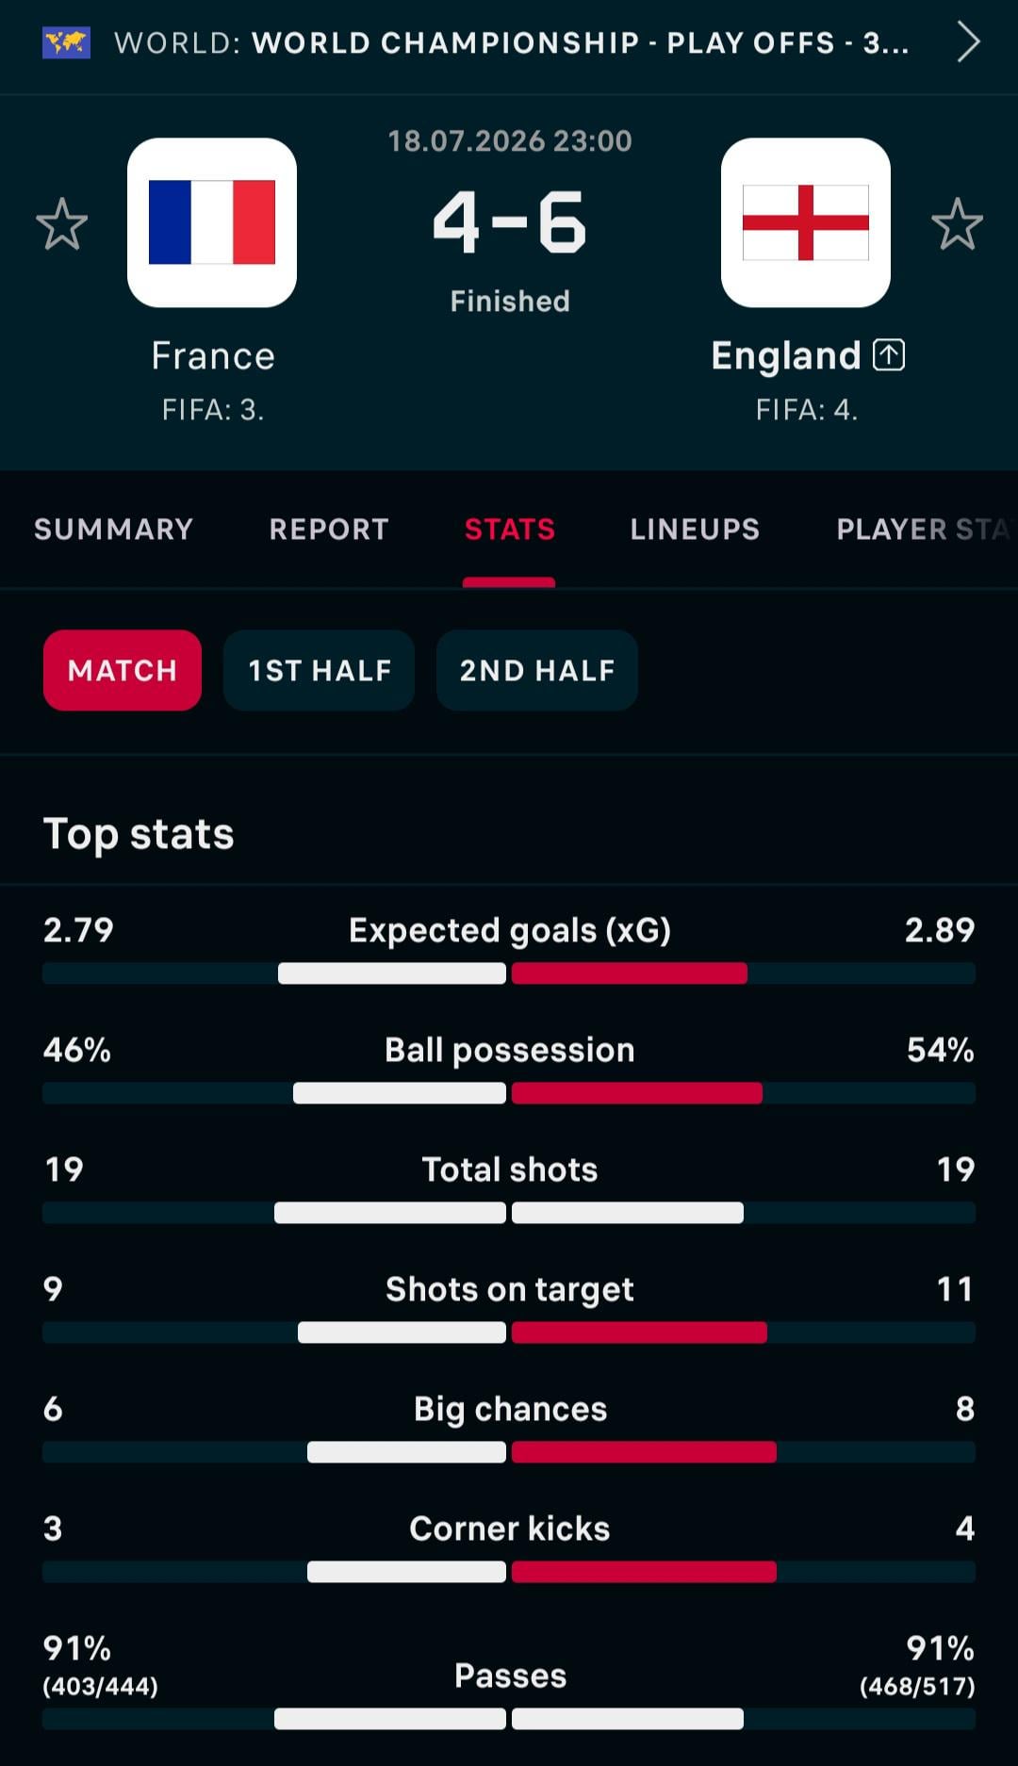Open the Lineups tab
The height and width of the screenshot is (1766, 1018).
click(x=695, y=530)
